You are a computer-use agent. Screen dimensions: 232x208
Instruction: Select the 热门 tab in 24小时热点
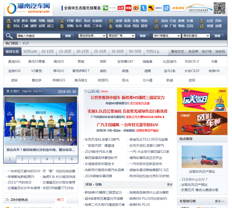pos(60,200)
